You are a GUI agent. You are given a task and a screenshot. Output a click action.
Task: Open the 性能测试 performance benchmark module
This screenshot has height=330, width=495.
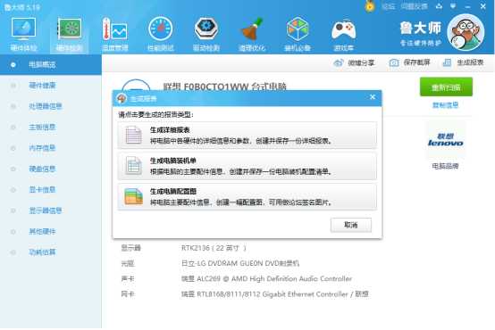(x=160, y=34)
